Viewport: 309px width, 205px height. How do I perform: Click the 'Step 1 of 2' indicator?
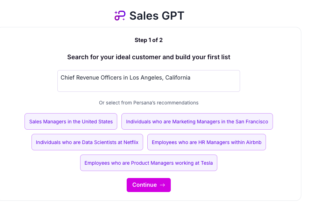[149, 40]
